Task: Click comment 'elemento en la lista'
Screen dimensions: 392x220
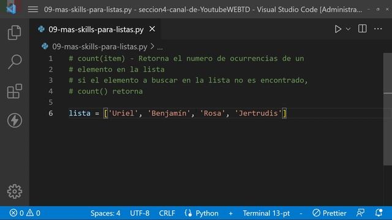Action: 121,69
